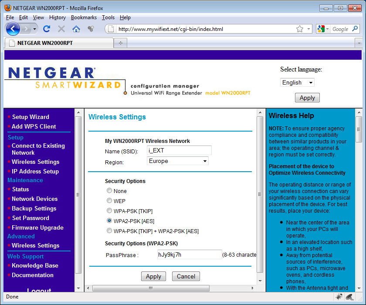Select WPA-PSK [TKIP] + WPA2-PSK [AES]
The width and height of the screenshot is (366, 305).
109,231
